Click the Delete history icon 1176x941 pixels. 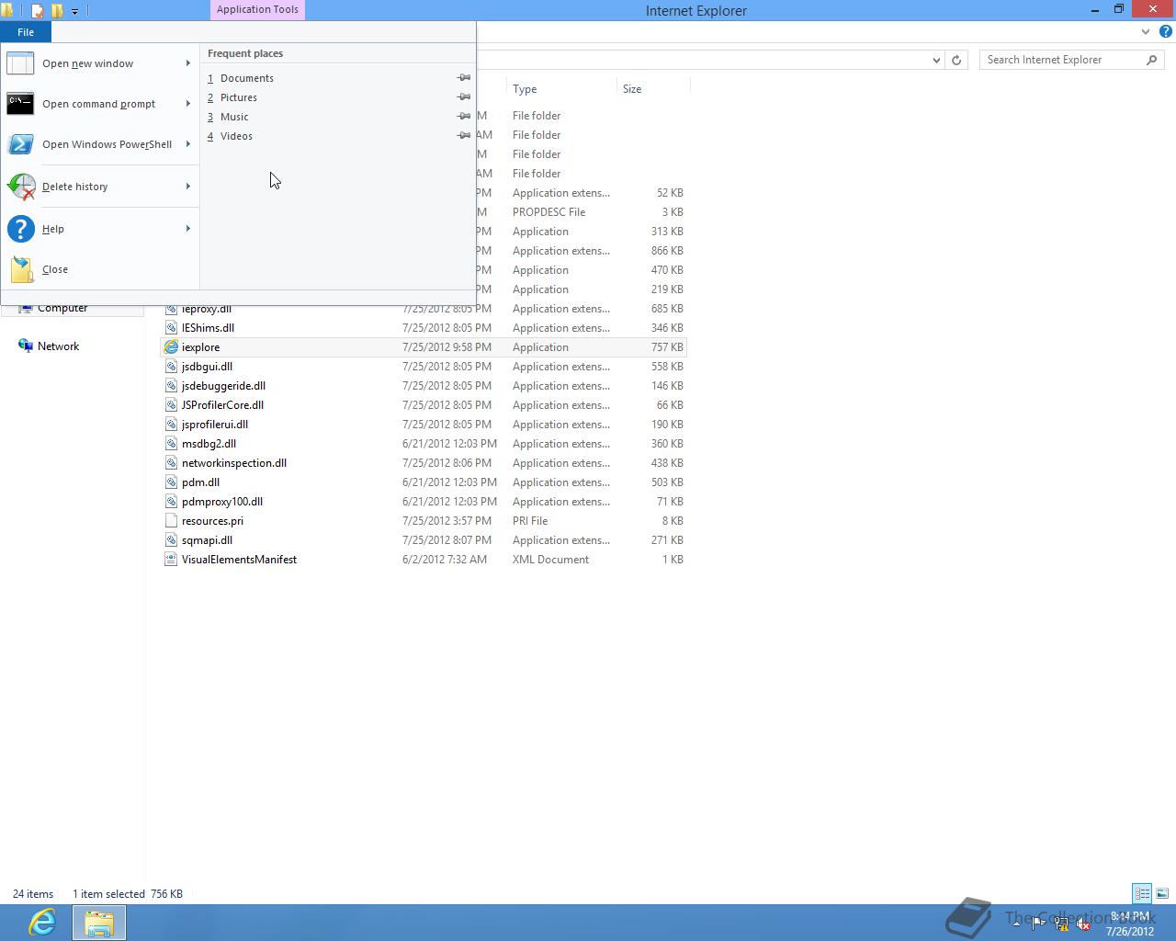pyautogui.click(x=20, y=187)
